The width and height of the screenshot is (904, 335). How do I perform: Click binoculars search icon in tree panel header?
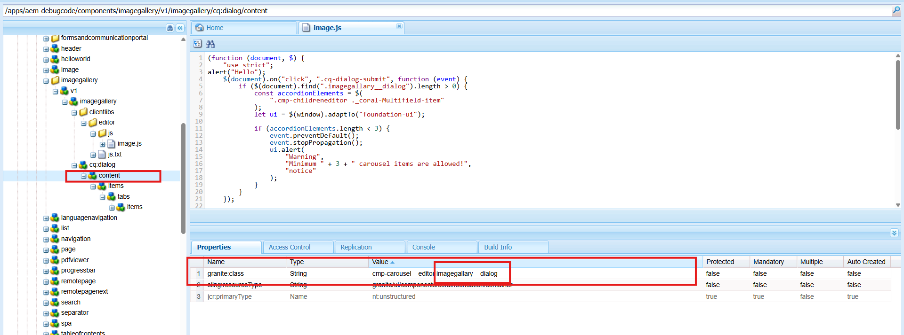coord(170,28)
